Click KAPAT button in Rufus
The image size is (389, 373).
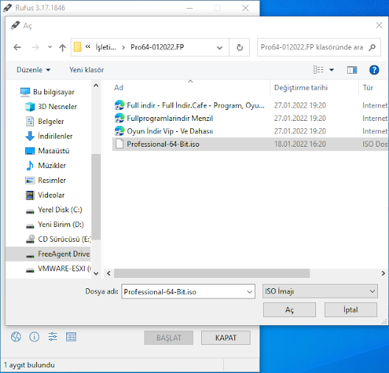pyautogui.click(x=225, y=338)
